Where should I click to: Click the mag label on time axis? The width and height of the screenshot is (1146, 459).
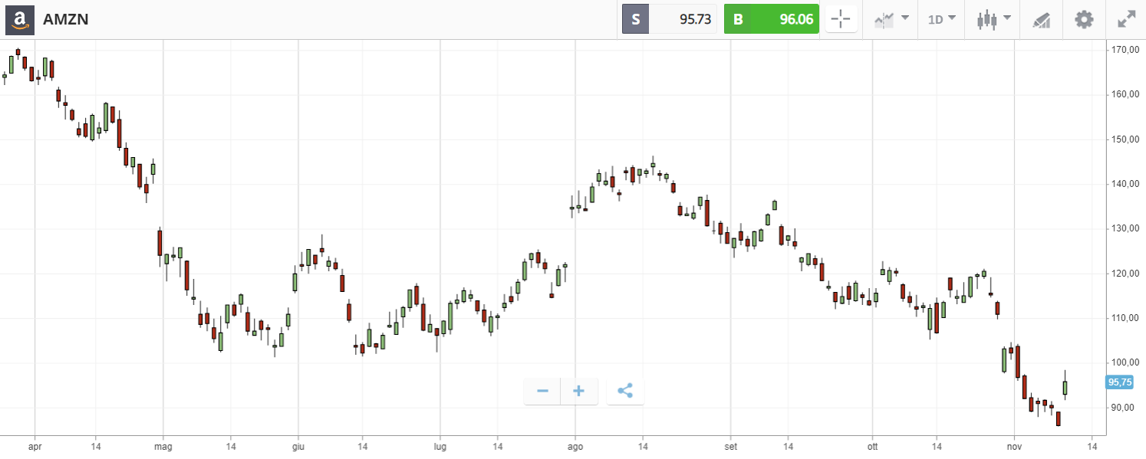(x=163, y=445)
